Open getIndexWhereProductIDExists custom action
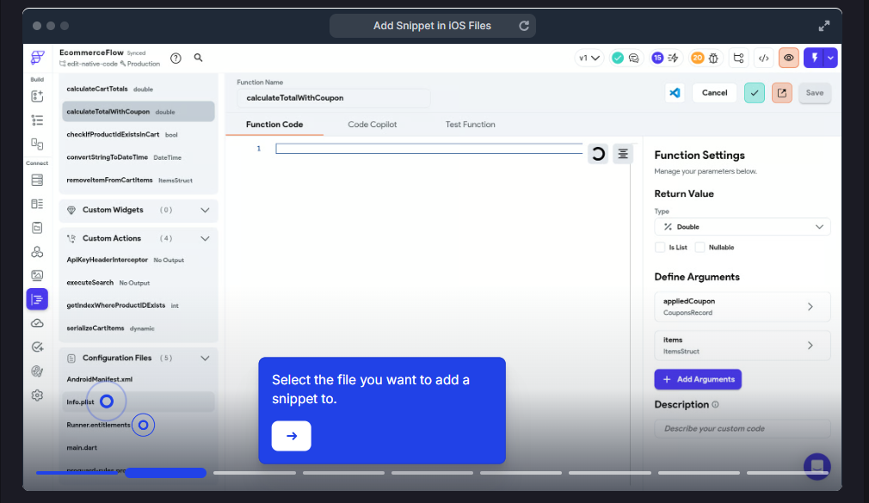 (138, 305)
